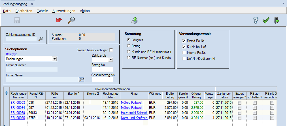Open the Bearbeiten menu
287x126 pixels.
click(x=24, y=11)
